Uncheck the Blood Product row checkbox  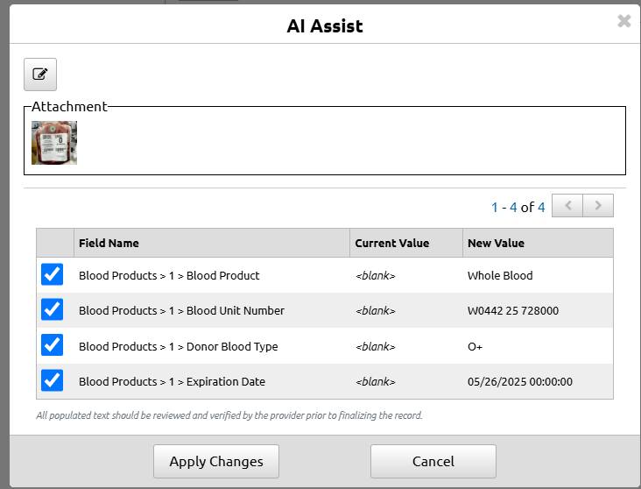52,274
